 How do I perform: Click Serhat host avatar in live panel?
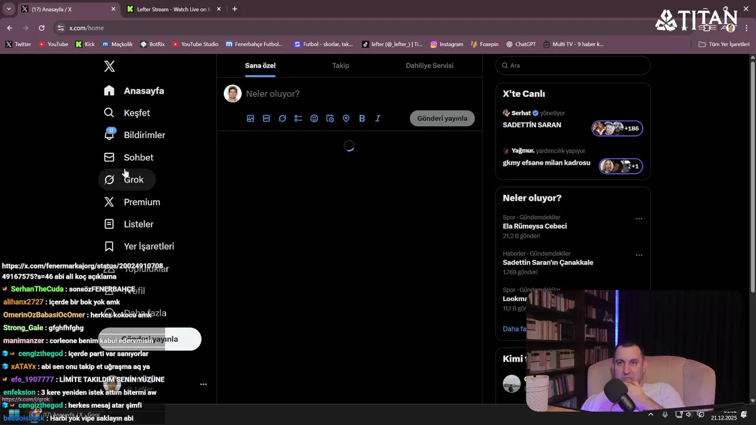[506, 113]
